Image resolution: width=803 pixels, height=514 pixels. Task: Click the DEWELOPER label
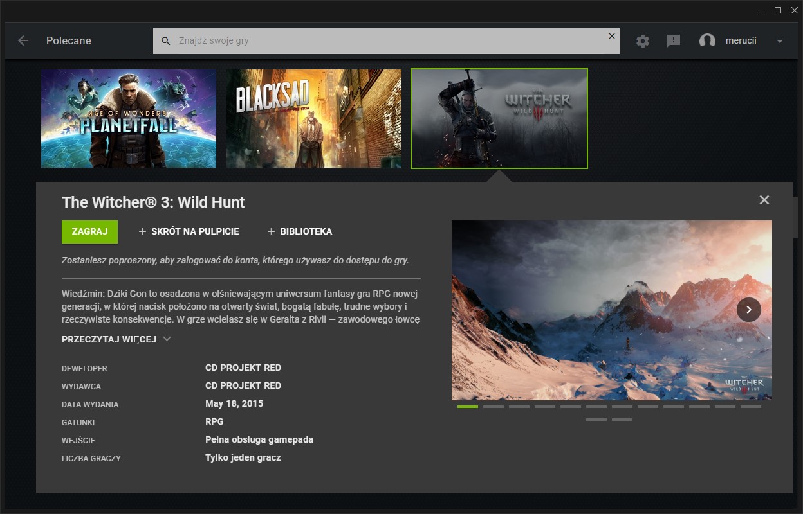pyautogui.click(x=84, y=369)
